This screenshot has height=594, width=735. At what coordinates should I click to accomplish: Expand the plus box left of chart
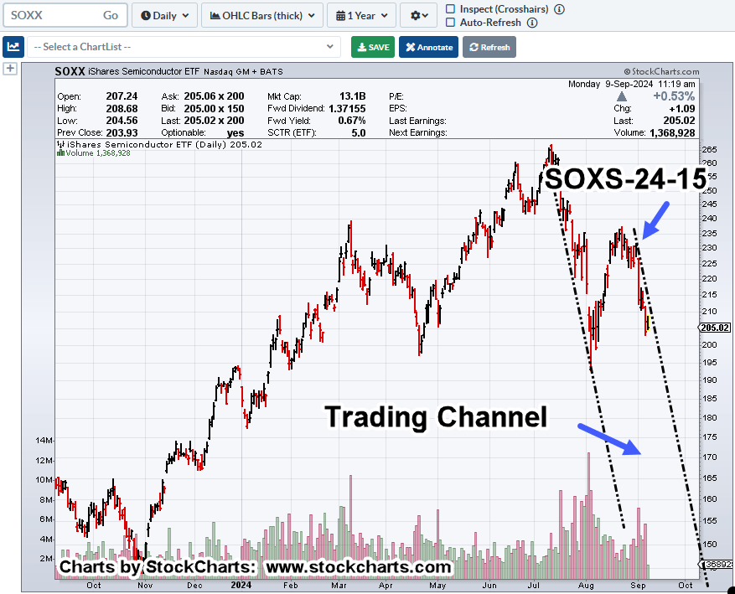point(10,69)
